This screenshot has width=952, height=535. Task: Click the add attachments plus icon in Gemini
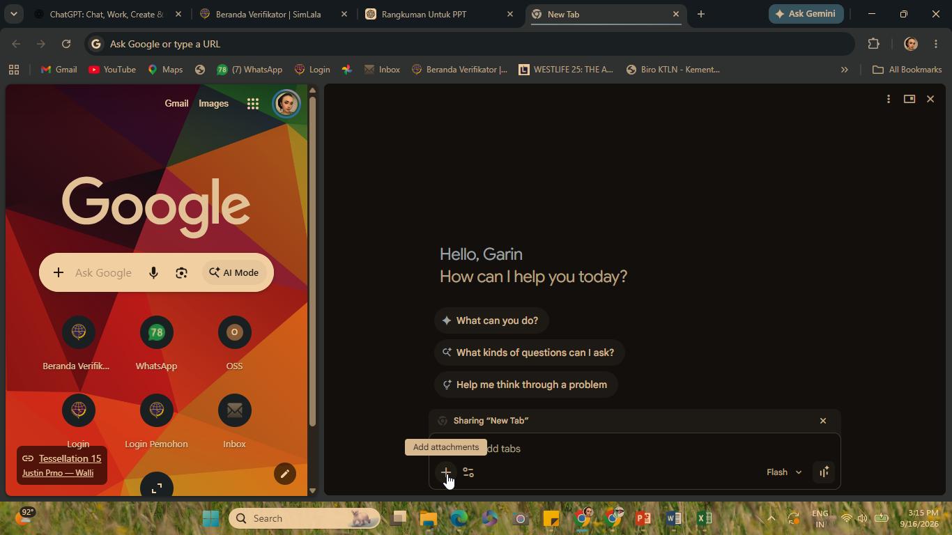pos(446,472)
